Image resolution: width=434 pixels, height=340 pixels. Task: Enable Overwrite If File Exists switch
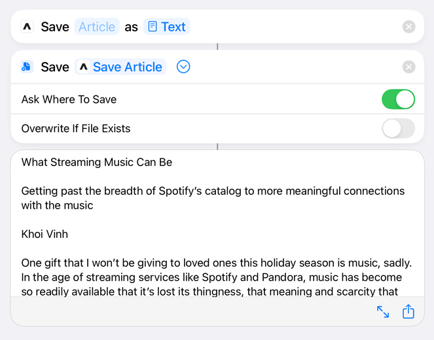click(x=398, y=129)
